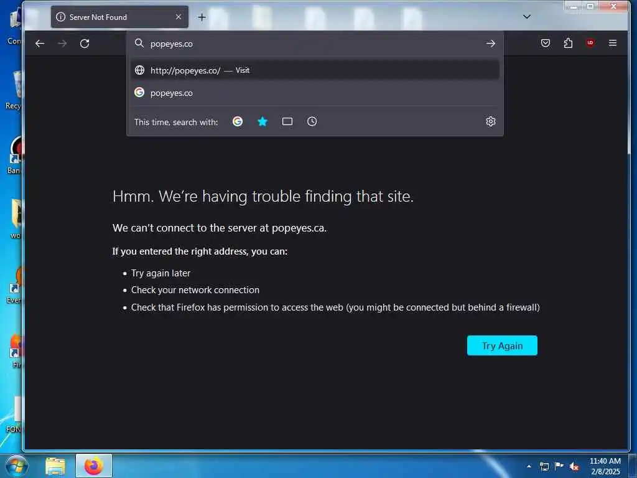Show hidden tray icons arrow
The width and height of the screenshot is (637, 478).
click(x=529, y=466)
